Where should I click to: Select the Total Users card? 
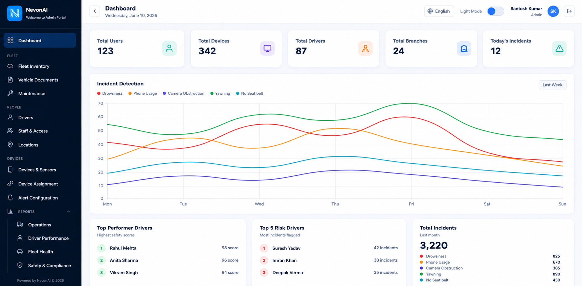click(137, 48)
